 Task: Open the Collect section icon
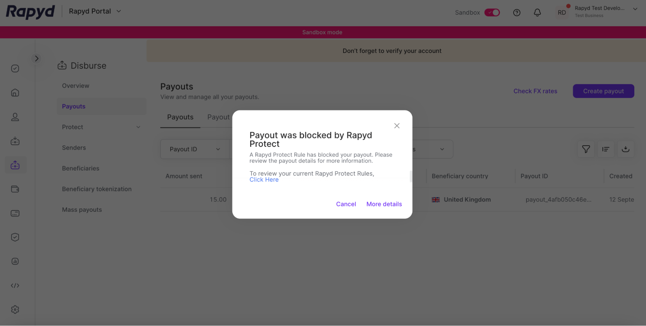click(15, 141)
